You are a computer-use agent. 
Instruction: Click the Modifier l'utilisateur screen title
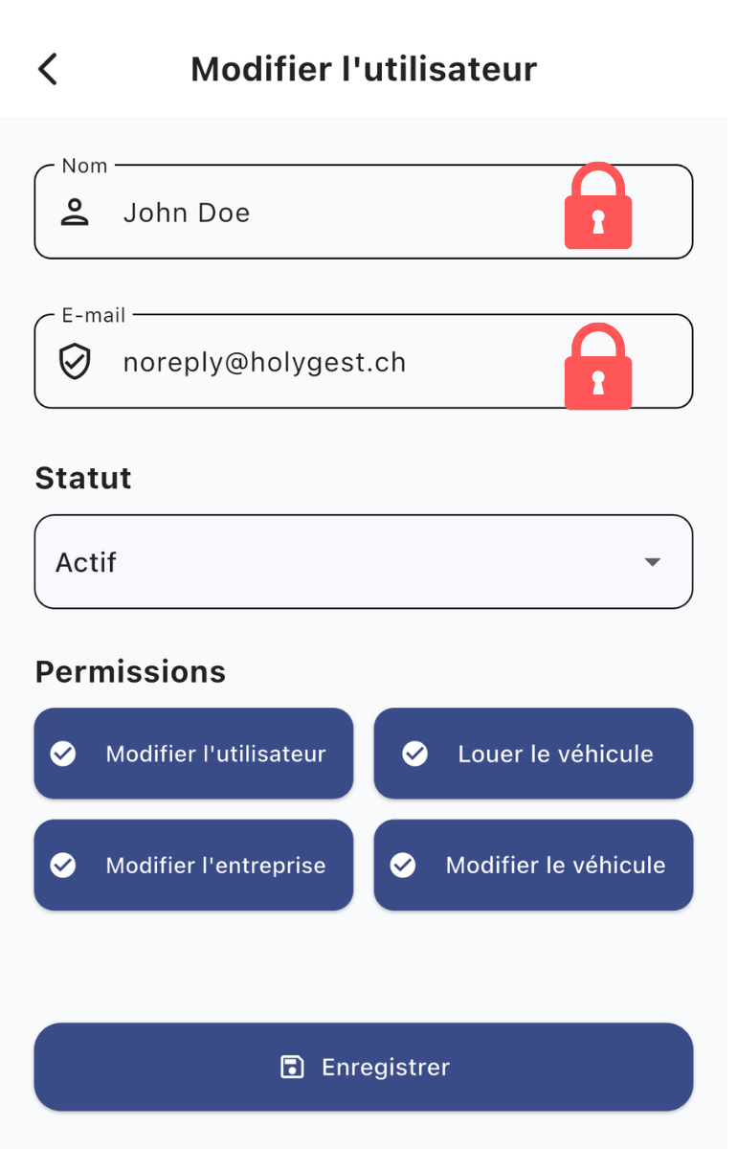click(364, 68)
